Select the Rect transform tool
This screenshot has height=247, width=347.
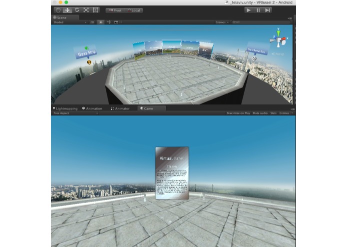pos(95,10)
